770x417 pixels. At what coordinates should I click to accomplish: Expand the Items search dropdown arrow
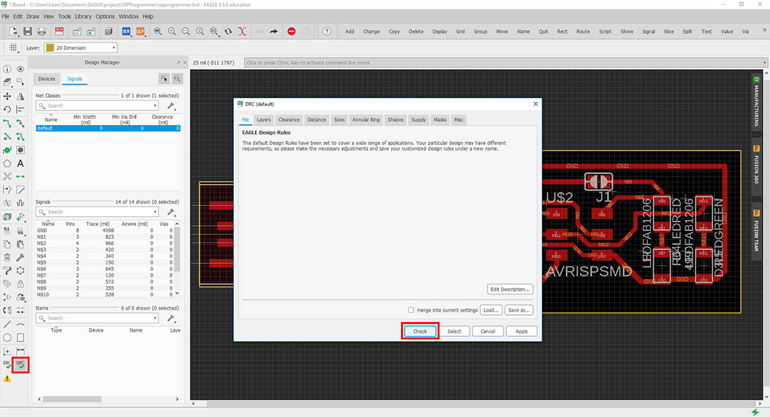tap(155, 318)
